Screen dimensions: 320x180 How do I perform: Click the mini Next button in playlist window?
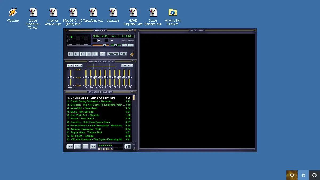pos(109,149)
